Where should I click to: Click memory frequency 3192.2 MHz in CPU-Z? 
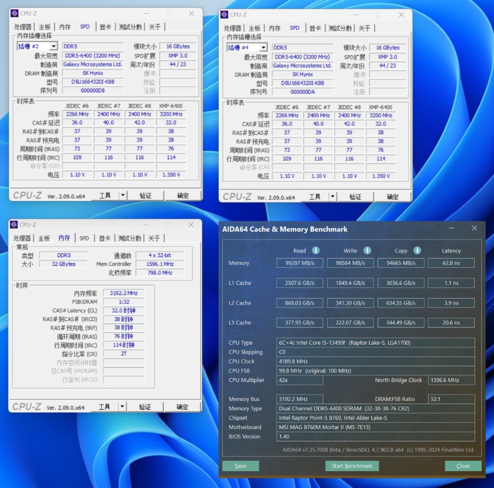123,293
